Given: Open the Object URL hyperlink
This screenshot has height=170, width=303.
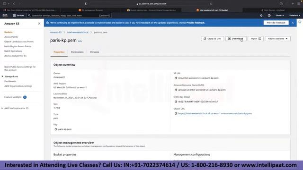Looking at the screenshot, I should 215,113.
